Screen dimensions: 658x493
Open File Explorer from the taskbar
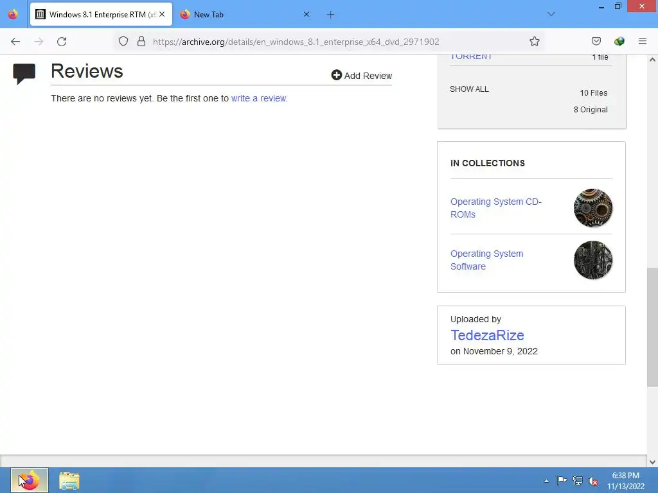point(69,480)
